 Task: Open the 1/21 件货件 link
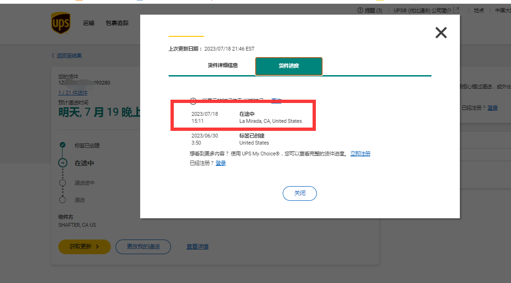(73, 93)
